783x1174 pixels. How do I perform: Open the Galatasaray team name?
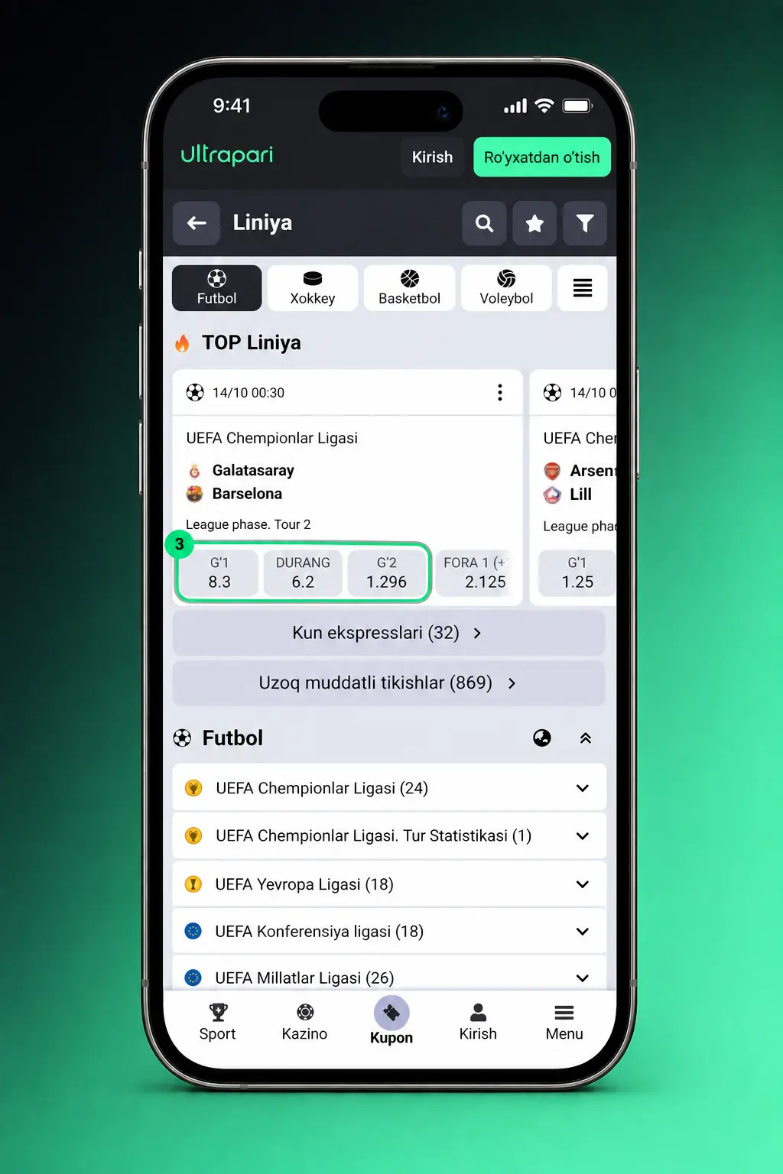253,470
